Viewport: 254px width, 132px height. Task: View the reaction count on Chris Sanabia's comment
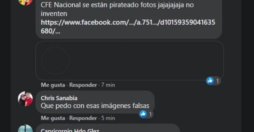pyautogui.click(x=150, y=114)
